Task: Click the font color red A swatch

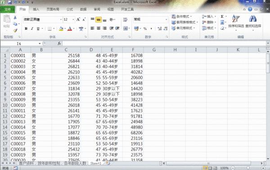Action: (70, 29)
